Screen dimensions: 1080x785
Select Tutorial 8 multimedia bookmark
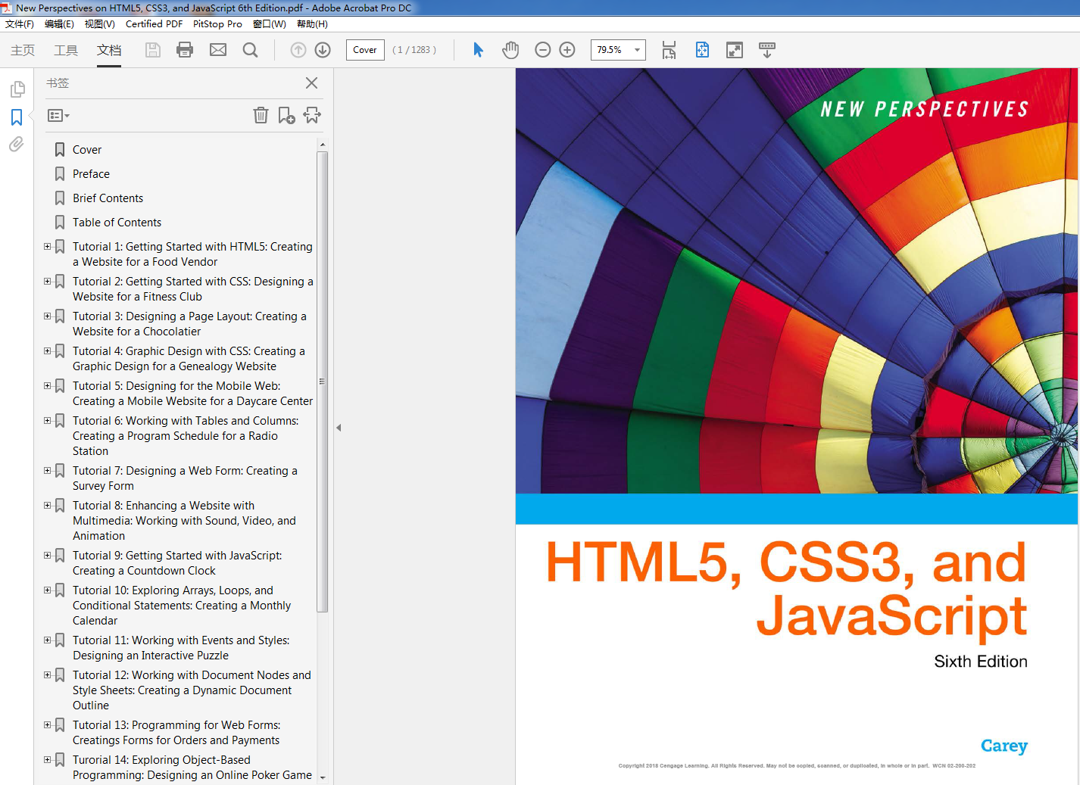(x=184, y=521)
